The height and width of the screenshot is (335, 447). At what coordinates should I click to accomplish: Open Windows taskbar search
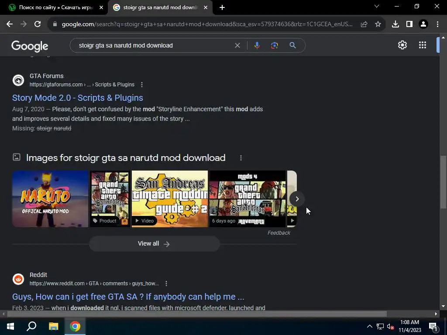31,326
